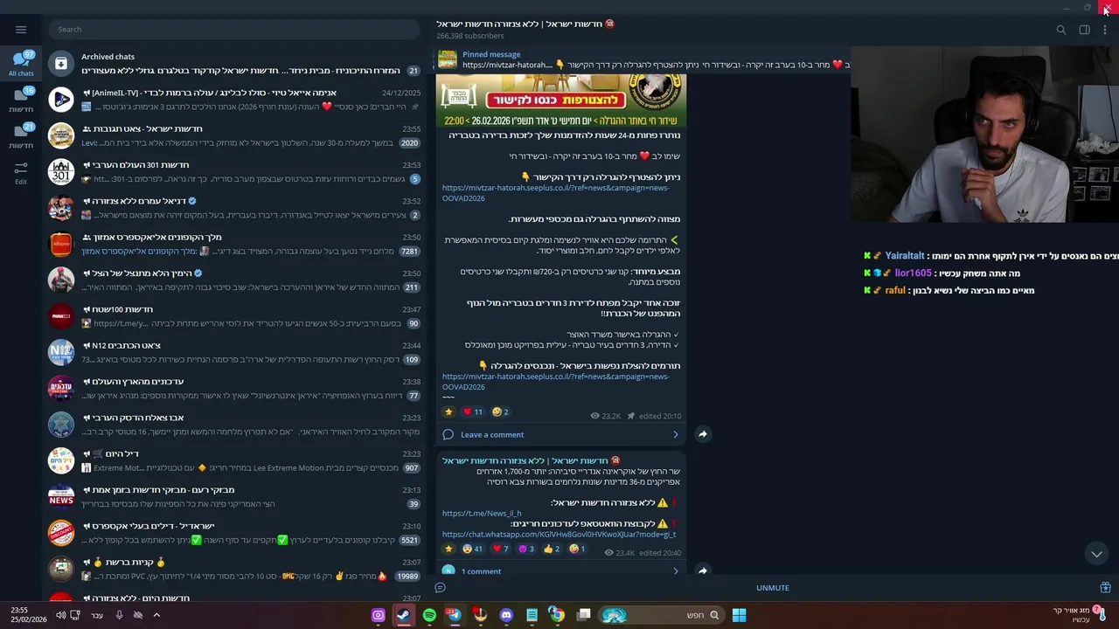This screenshot has height=629, width=1119.
Task: Click the taskbar search box חפש
Action: [x=660, y=615]
